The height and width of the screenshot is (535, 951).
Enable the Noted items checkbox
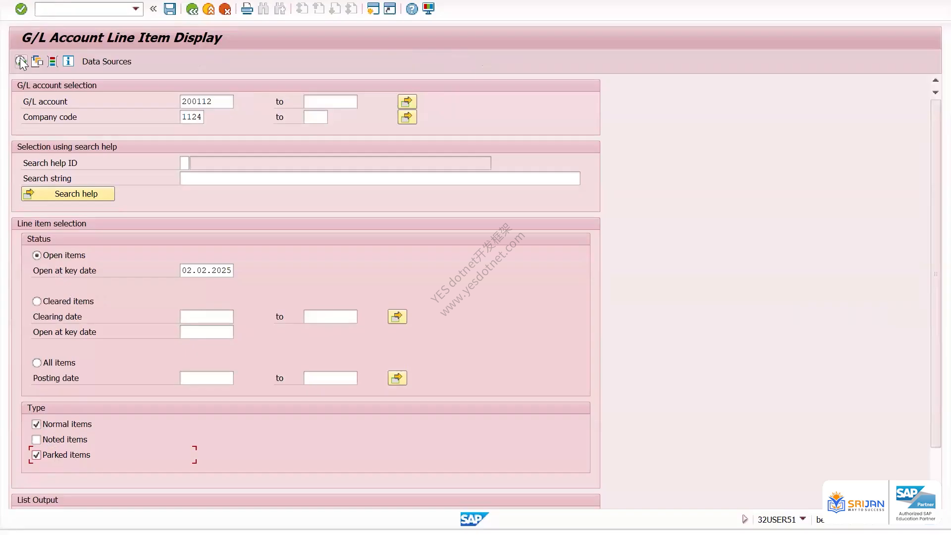36,439
